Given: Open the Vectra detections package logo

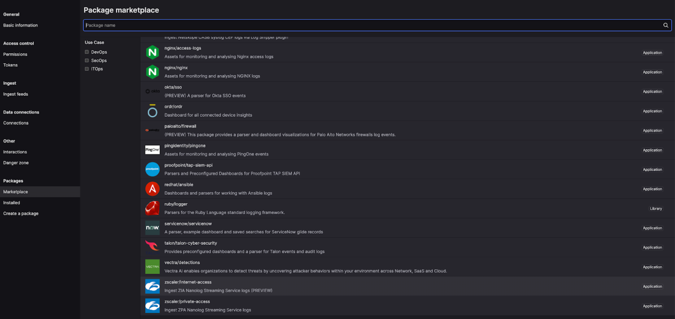Looking at the screenshot, I should (x=152, y=267).
